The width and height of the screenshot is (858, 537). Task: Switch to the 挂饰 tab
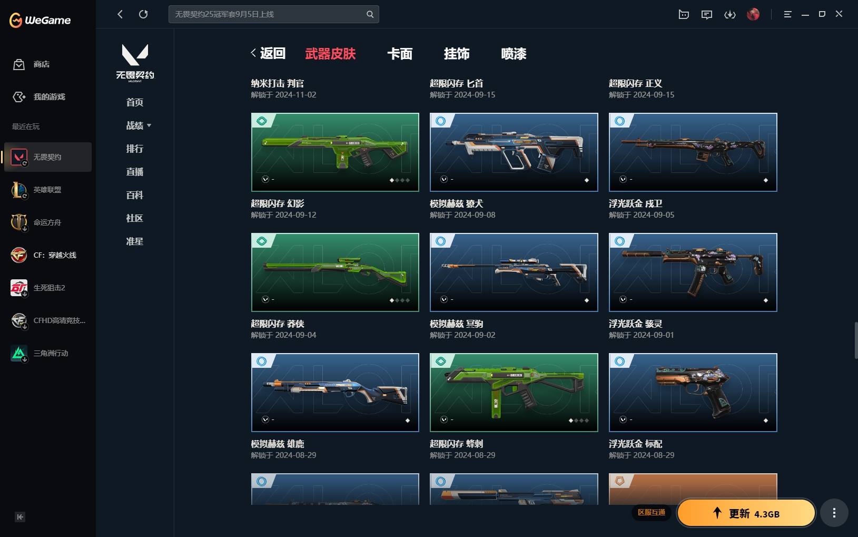coord(457,54)
